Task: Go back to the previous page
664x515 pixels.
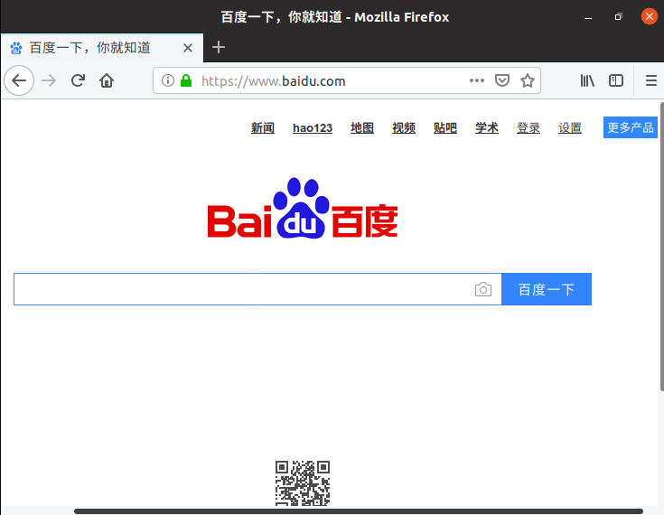Action: pyautogui.click(x=19, y=80)
